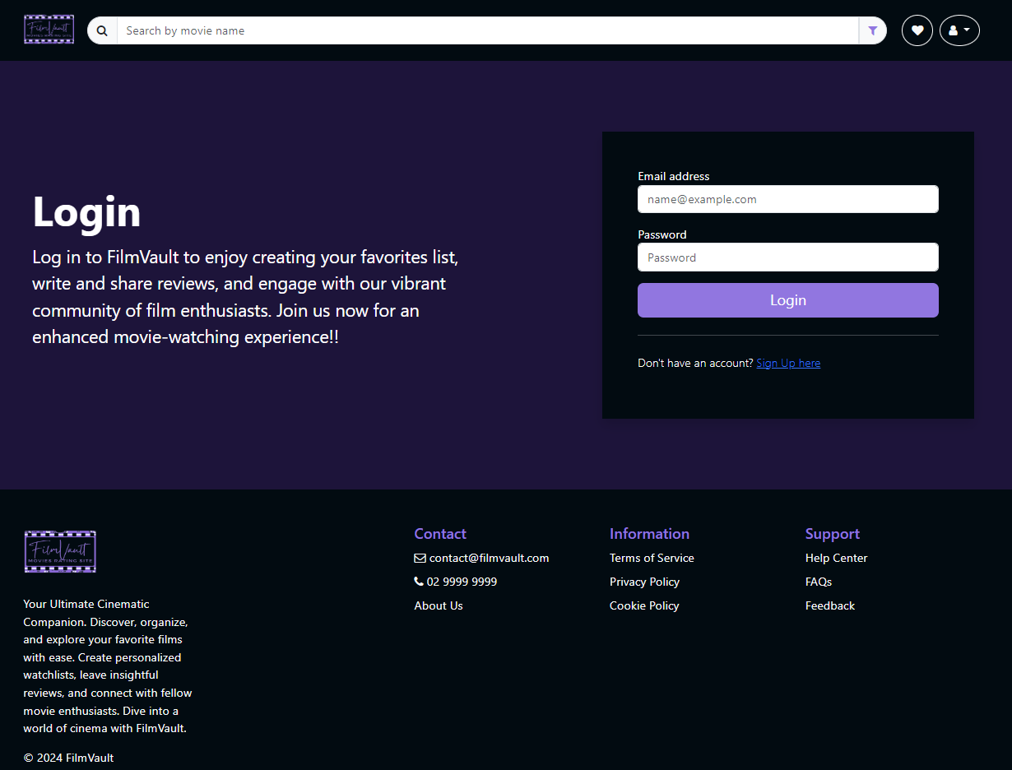Focus the Search by movie name field
This screenshot has height=770, width=1012.
point(487,30)
